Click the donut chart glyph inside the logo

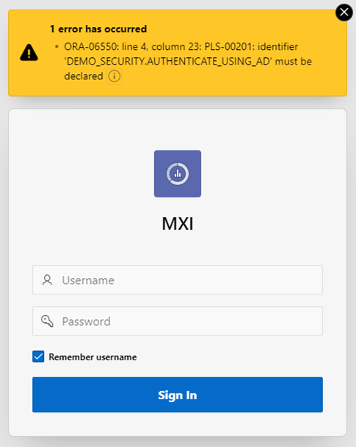tap(178, 174)
